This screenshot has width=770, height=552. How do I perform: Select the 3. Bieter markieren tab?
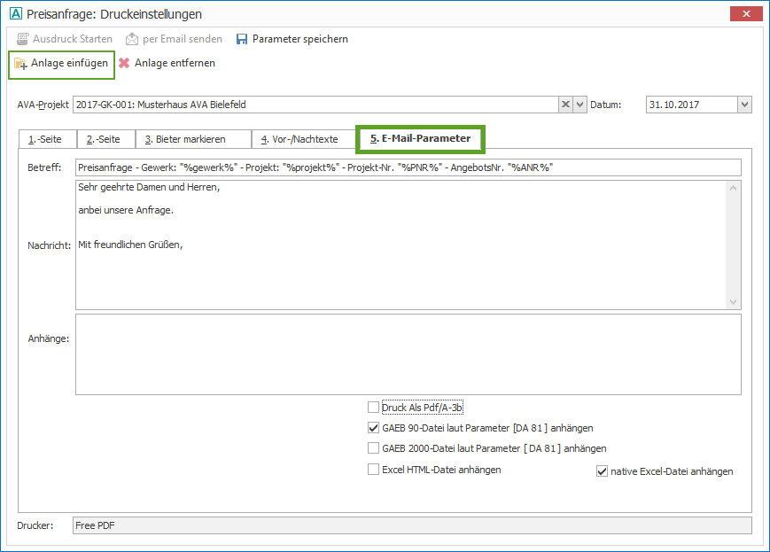pos(191,139)
